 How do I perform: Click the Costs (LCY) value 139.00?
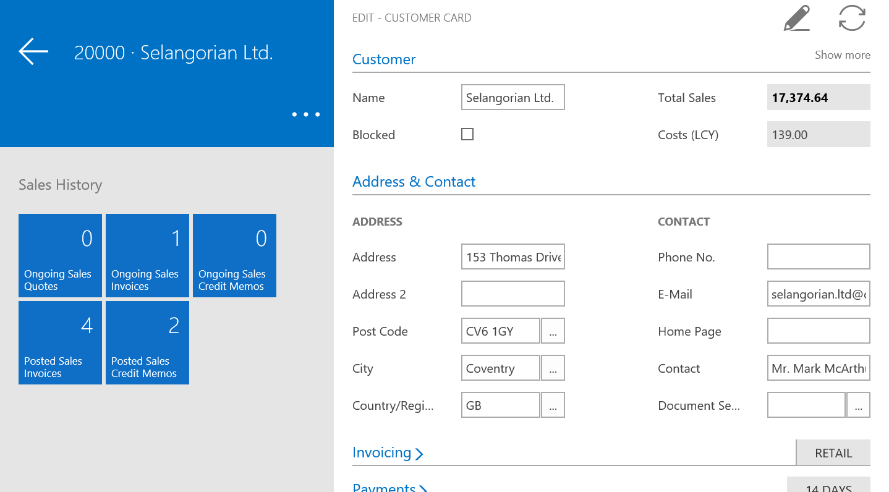click(819, 135)
